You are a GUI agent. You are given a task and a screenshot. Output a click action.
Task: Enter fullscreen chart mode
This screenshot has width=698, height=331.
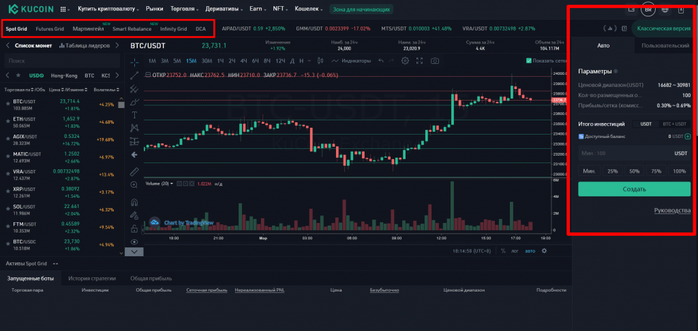click(419, 60)
